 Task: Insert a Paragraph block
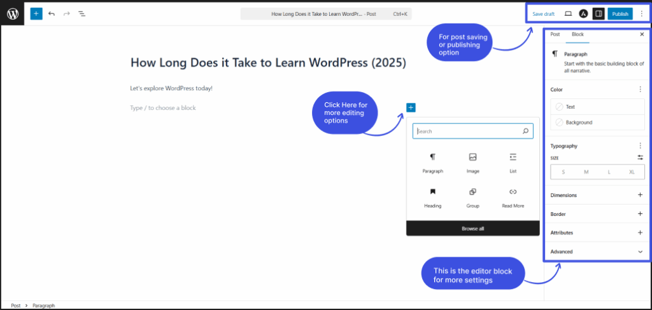pyautogui.click(x=433, y=163)
